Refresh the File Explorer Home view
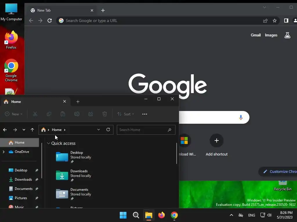Viewport: 297px width, 222px height. click(108, 129)
